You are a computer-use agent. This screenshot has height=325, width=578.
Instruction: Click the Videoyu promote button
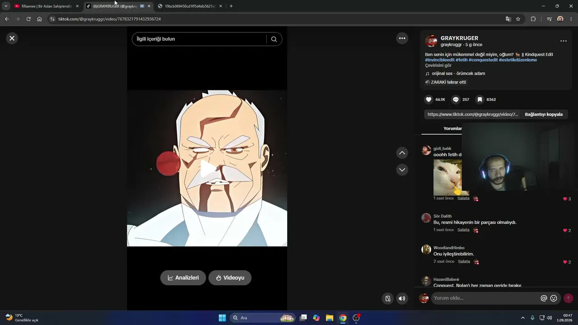pyautogui.click(x=230, y=278)
